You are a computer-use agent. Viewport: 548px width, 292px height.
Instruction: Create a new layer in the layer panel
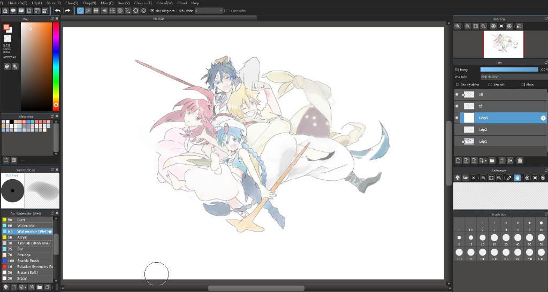click(458, 160)
